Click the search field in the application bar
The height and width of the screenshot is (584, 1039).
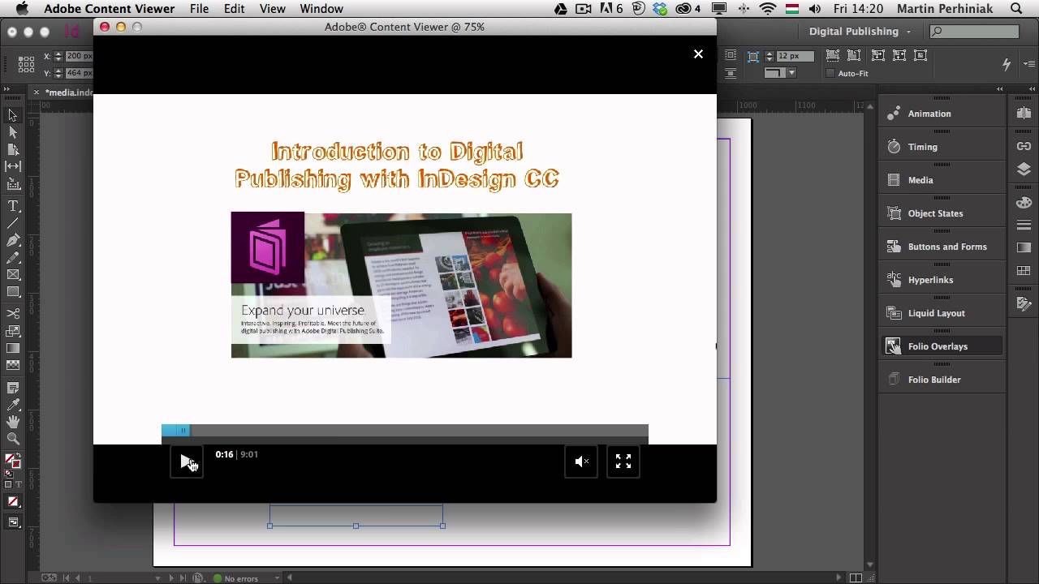(974, 32)
